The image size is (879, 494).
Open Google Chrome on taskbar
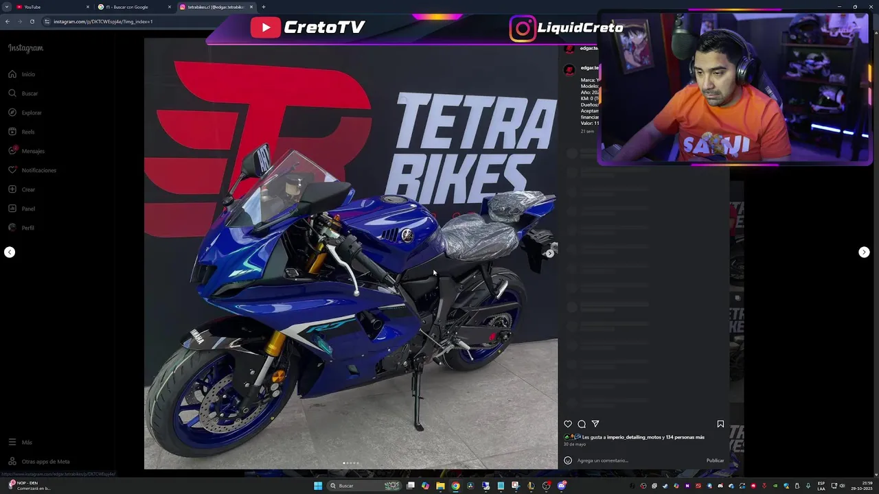455,486
